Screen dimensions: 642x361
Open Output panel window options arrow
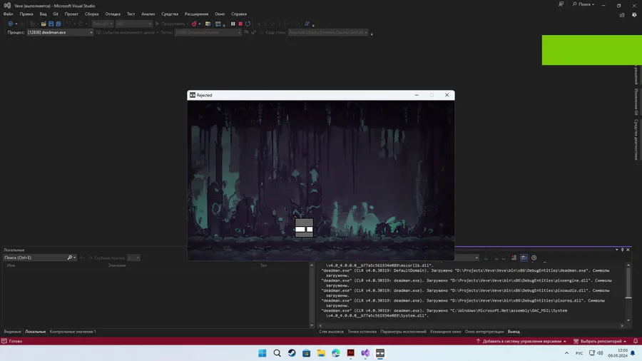[x=616, y=250]
